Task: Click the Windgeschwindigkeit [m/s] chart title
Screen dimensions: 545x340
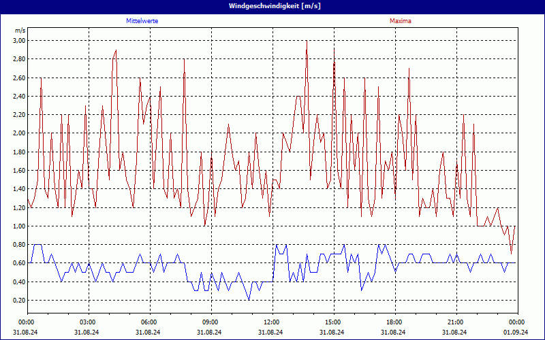Action: [275, 6]
